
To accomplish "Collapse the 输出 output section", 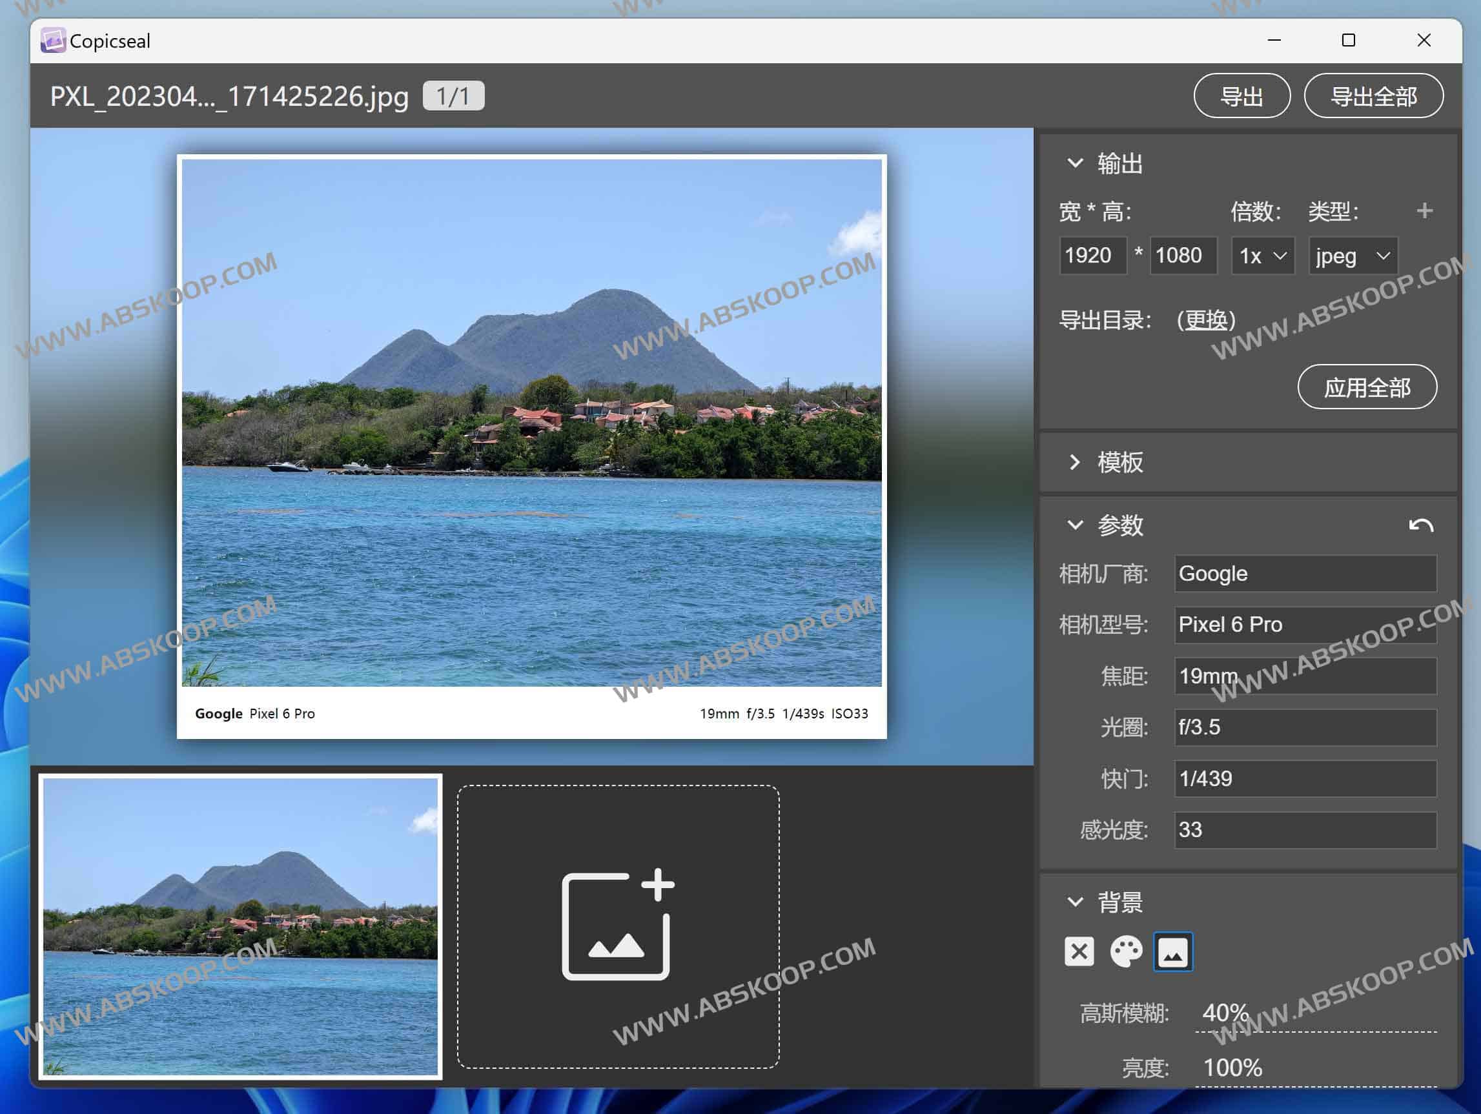I will coord(1074,163).
